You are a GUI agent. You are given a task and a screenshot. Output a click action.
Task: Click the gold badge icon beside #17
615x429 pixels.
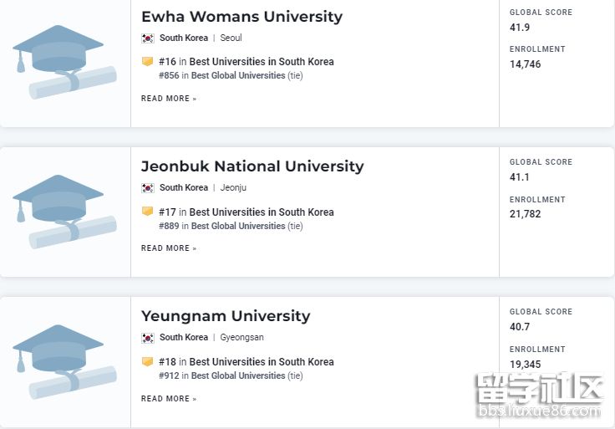click(x=148, y=212)
